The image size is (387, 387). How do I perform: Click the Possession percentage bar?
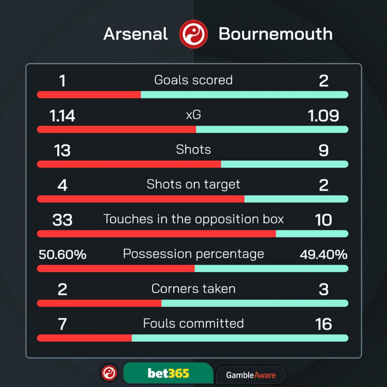pos(192,269)
